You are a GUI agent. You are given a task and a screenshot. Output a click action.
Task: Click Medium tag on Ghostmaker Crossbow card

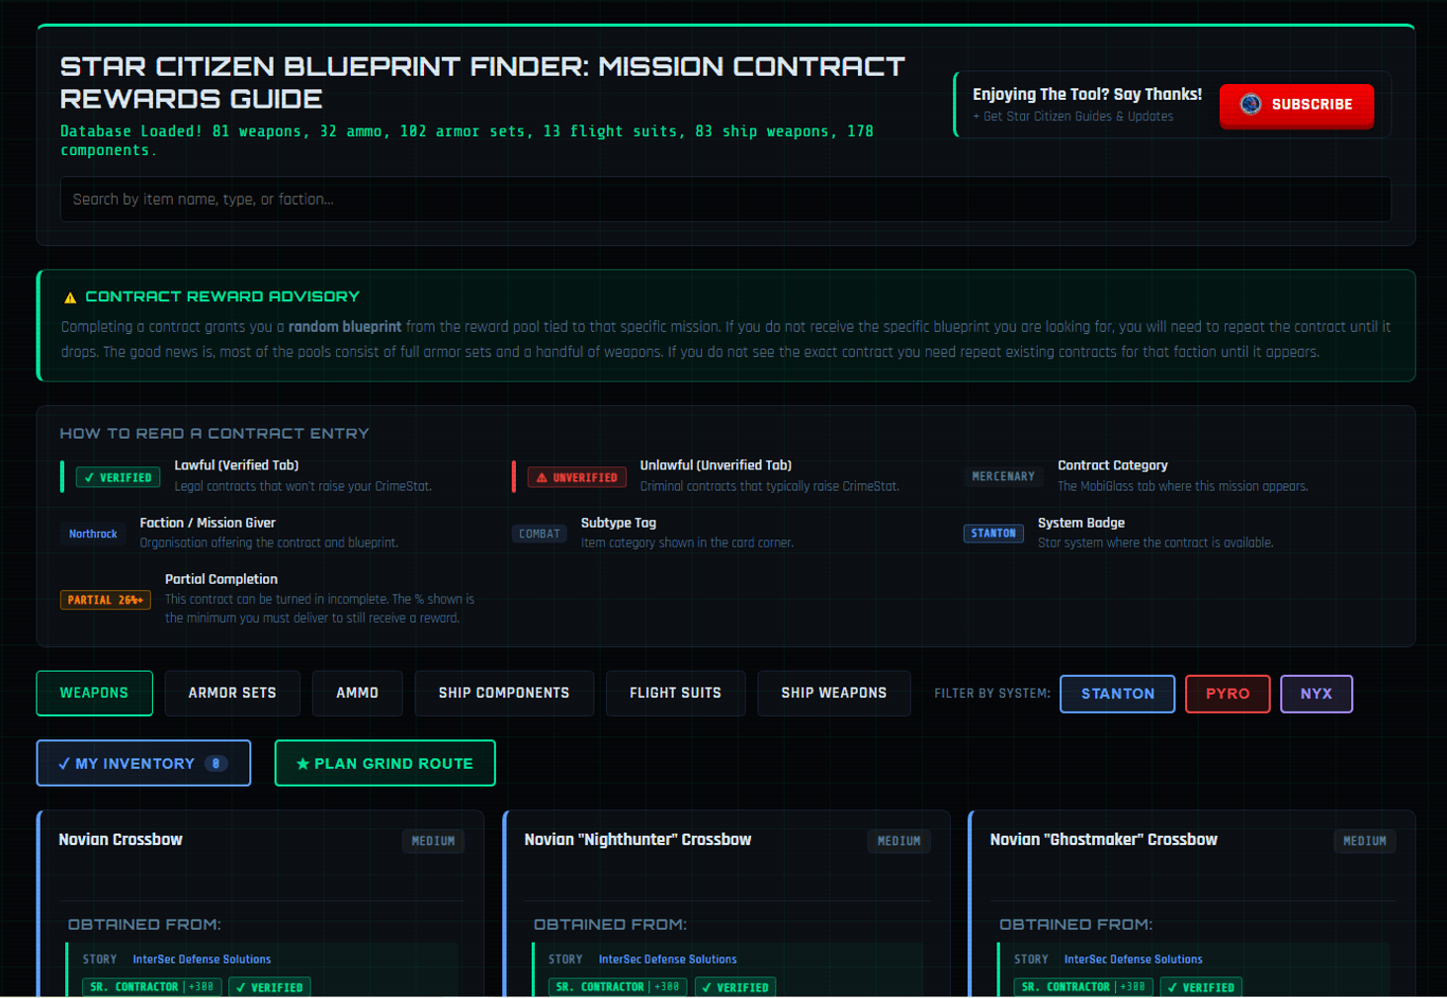1365,841
